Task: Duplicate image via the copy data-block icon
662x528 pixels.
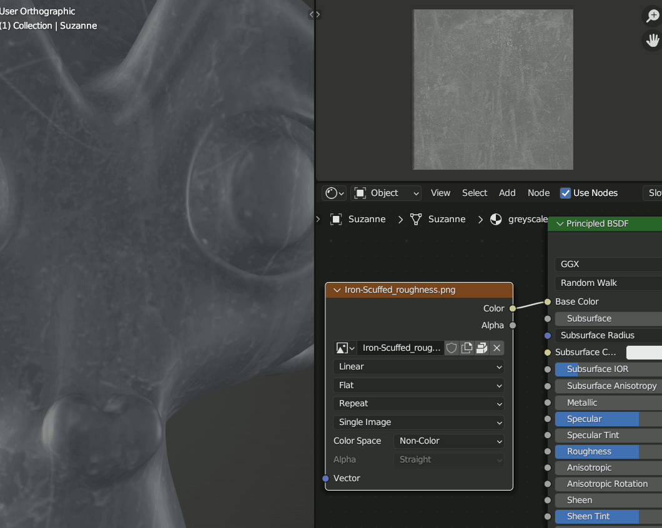Action: point(467,348)
